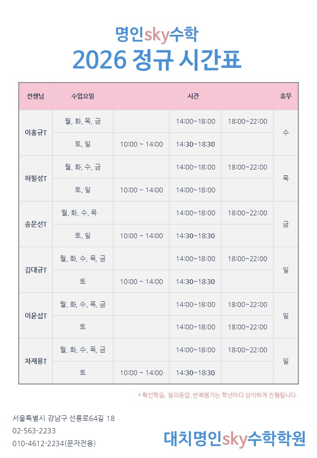This screenshot has width=317, height=458.
Task: Click the phone number 02-563-2233
Action: pos(34,430)
